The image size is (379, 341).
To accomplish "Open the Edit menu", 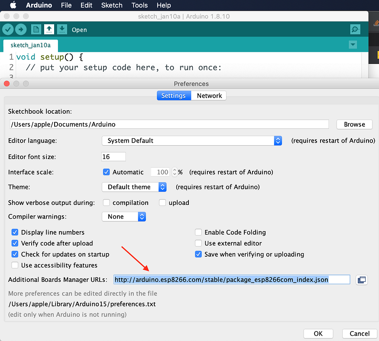I will pos(86,5).
